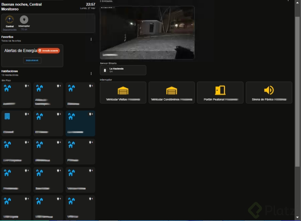The height and width of the screenshot is (221, 301).
Task: Click the DESARMAR button
Action: 32,60
